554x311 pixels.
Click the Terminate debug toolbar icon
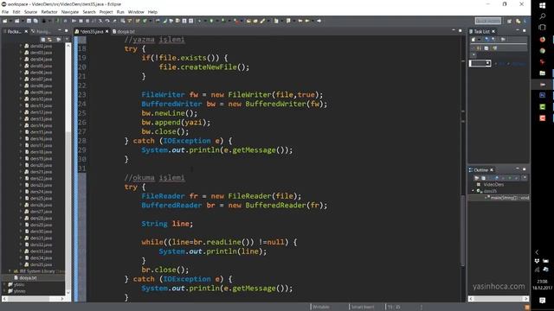pyautogui.click(x=87, y=21)
